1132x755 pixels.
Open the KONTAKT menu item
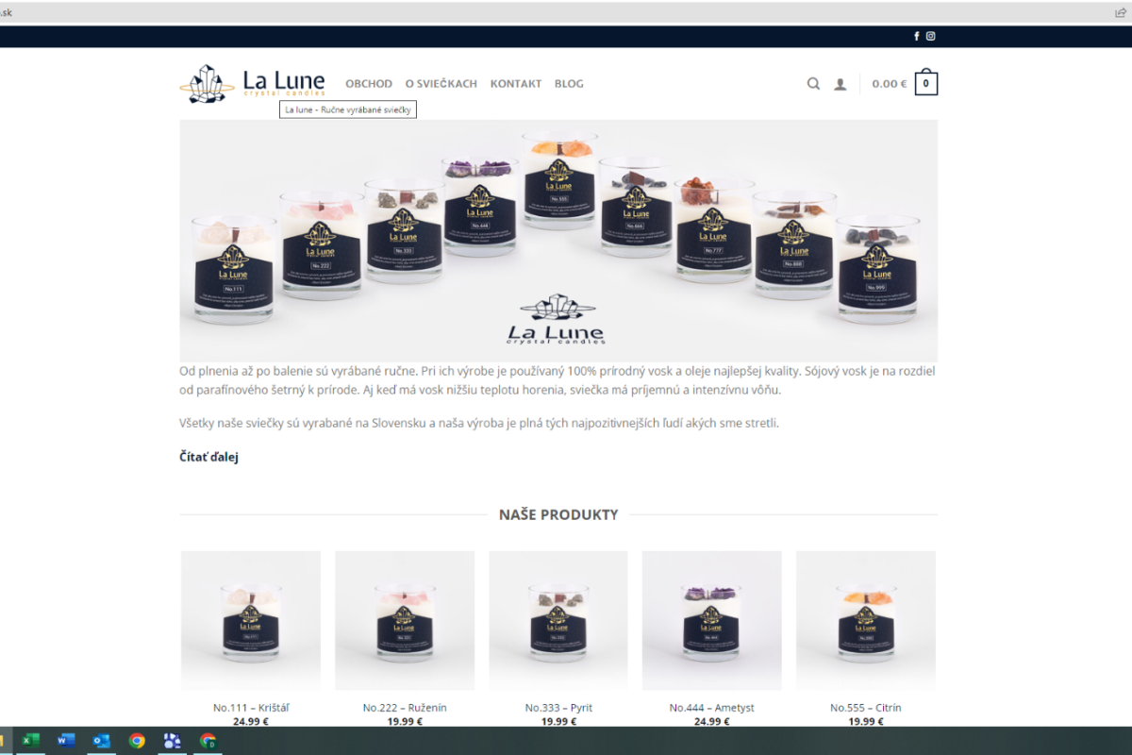pyautogui.click(x=516, y=84)
